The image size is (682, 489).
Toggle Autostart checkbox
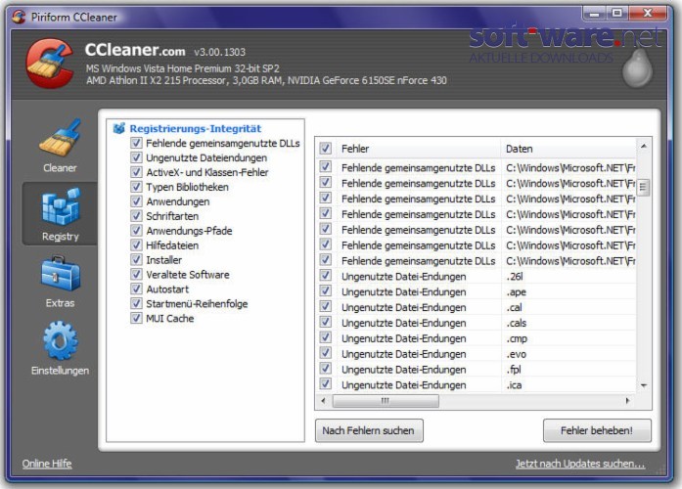(x=136, y=289)
